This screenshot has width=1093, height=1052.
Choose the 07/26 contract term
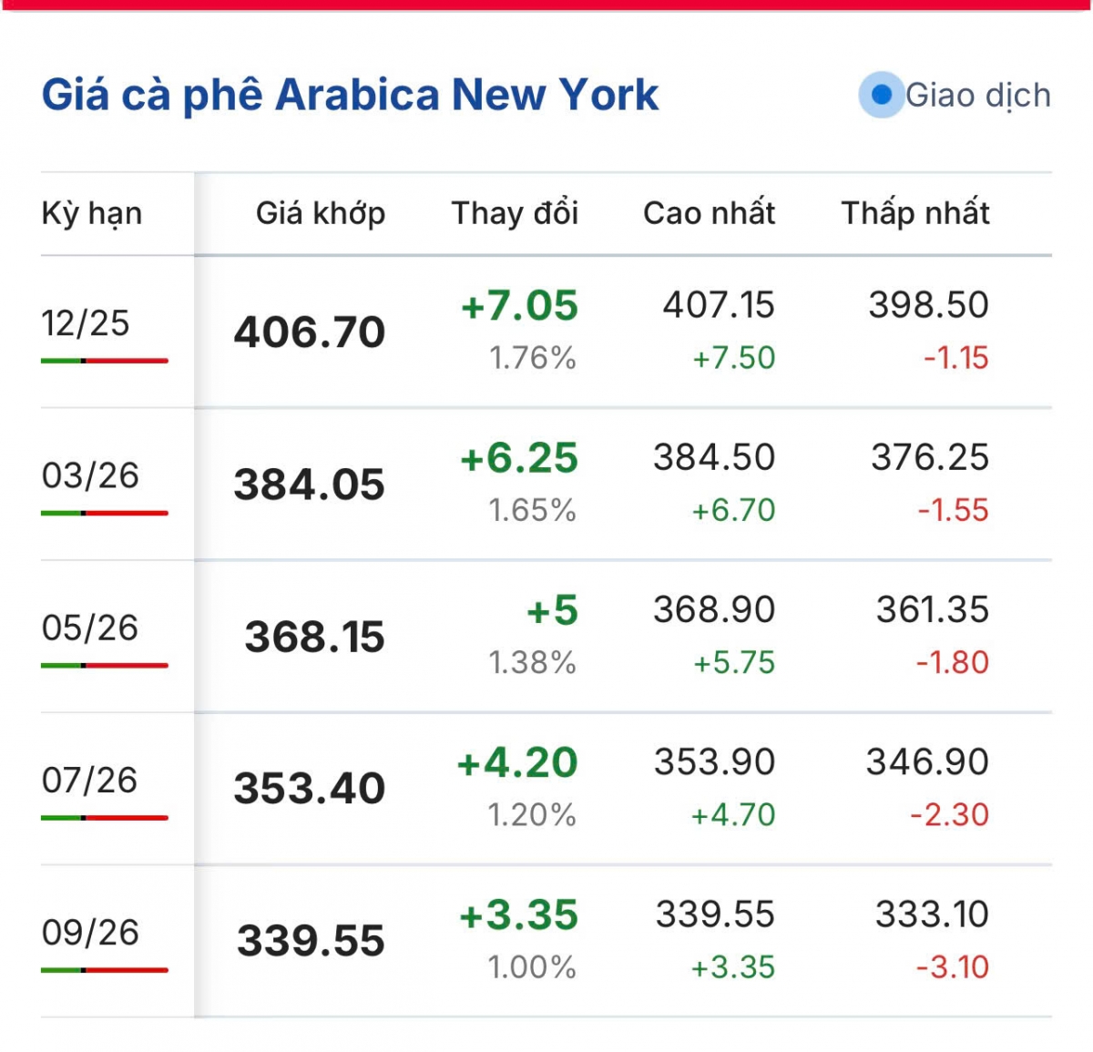tap(90, 781)
